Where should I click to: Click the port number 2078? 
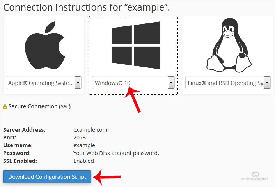coord(80,138)
